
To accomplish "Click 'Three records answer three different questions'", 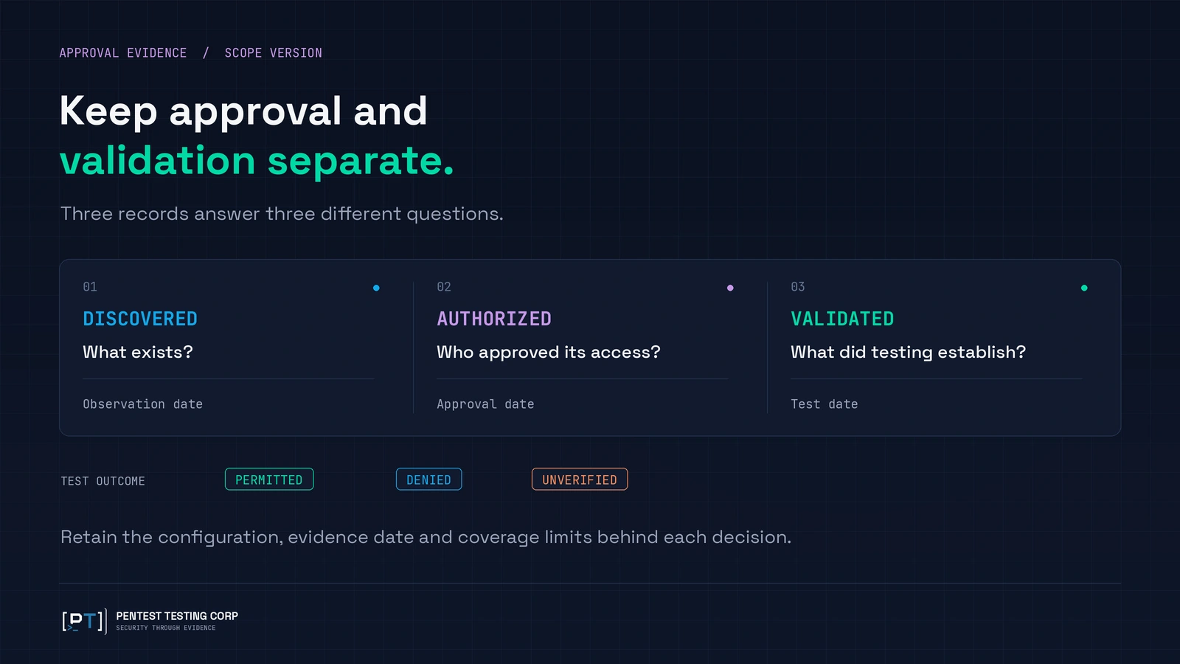I will point(282,214).
